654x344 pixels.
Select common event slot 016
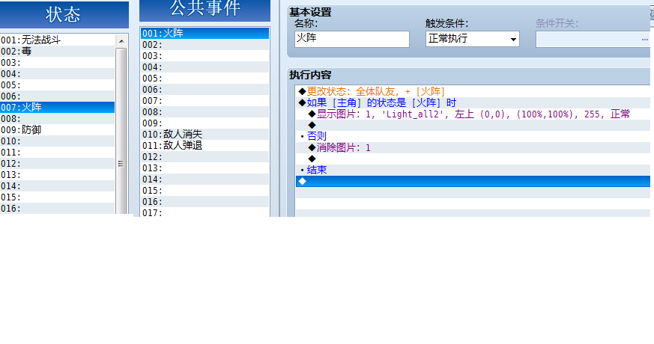coord(205,202)
